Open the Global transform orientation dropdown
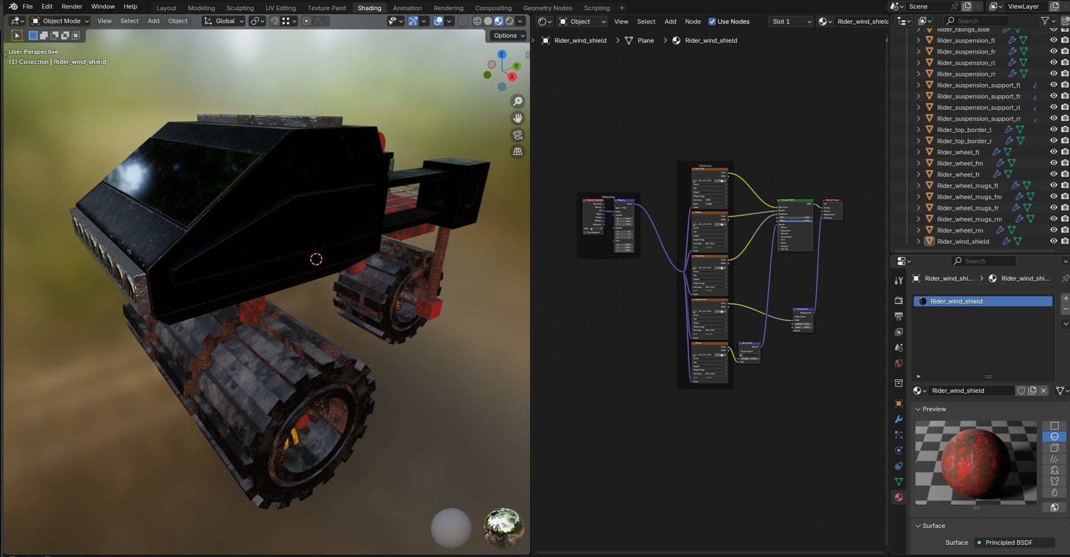This screenshot has height=557, width=1070. (223, 21)
